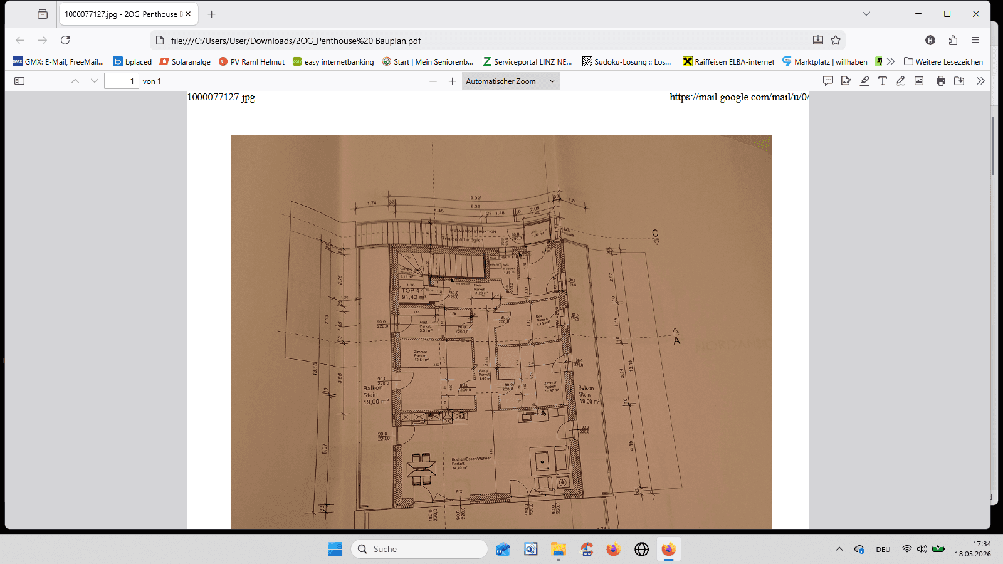Open Serviceportal LINZ bookmark
The width and height of the screenshot is (1003, 564).
point(527,61)
